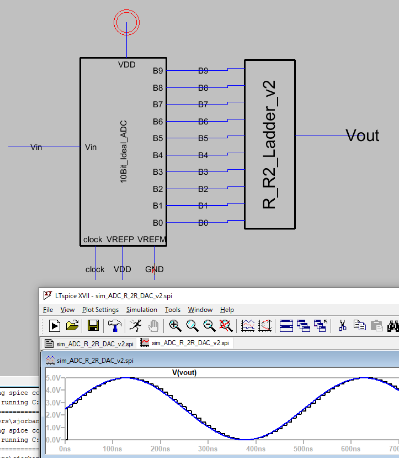Open the Simulation menu

141,310
